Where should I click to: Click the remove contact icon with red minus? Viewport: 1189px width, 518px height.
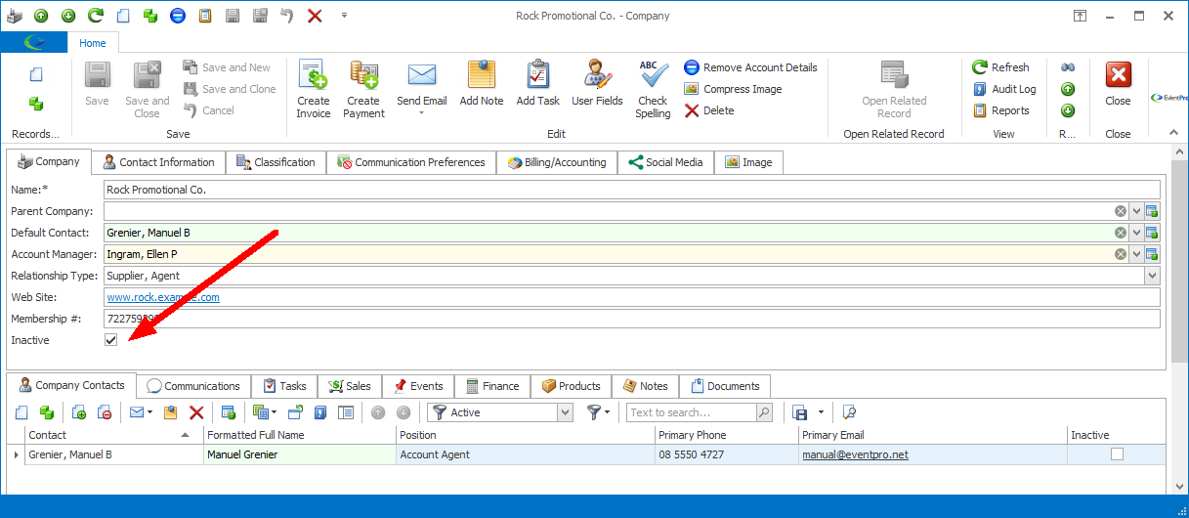point(104,412)
